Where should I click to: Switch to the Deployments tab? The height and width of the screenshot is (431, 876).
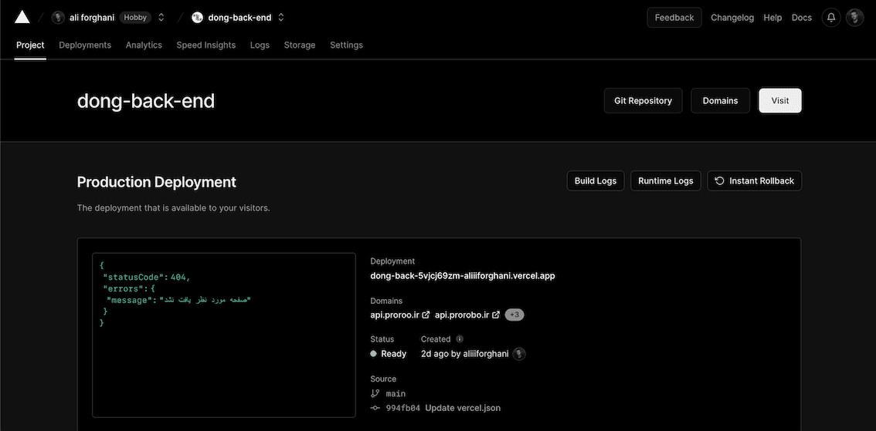[x=85, y=45]
